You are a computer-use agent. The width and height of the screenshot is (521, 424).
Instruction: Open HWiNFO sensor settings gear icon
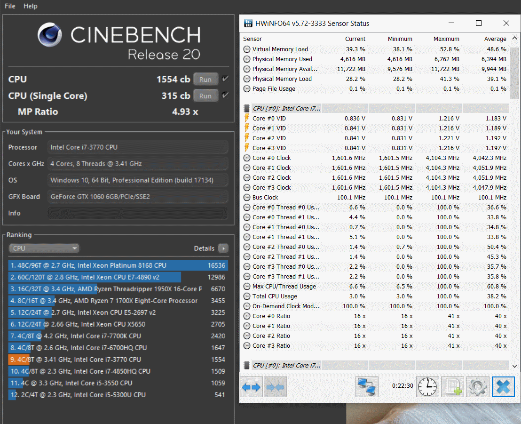click(x=478, y=387)
